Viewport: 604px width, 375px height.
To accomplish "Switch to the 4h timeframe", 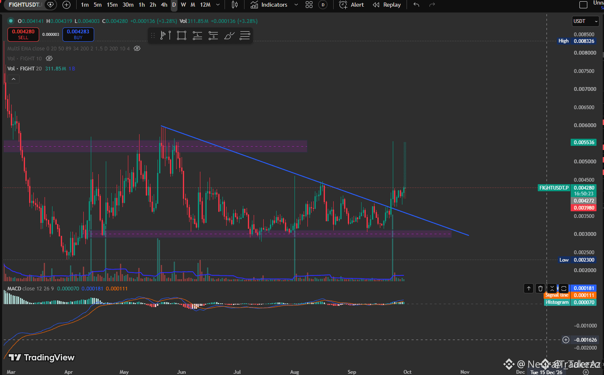I will [164, 5].
